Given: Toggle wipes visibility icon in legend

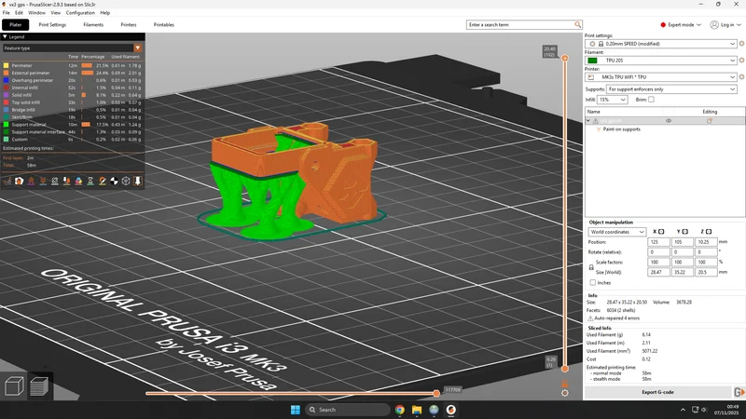Looking at the screenshot, I should click(19, 181).
